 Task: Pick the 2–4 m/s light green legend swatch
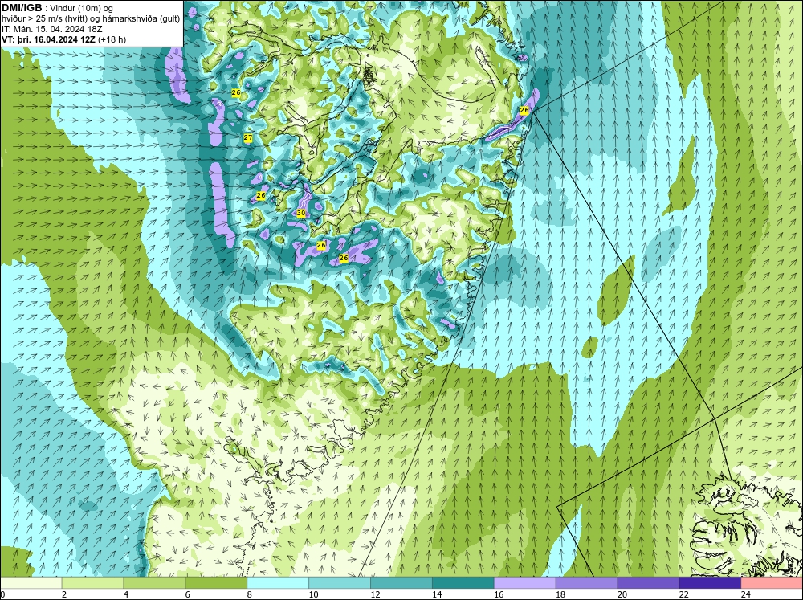tap(92, 583)
